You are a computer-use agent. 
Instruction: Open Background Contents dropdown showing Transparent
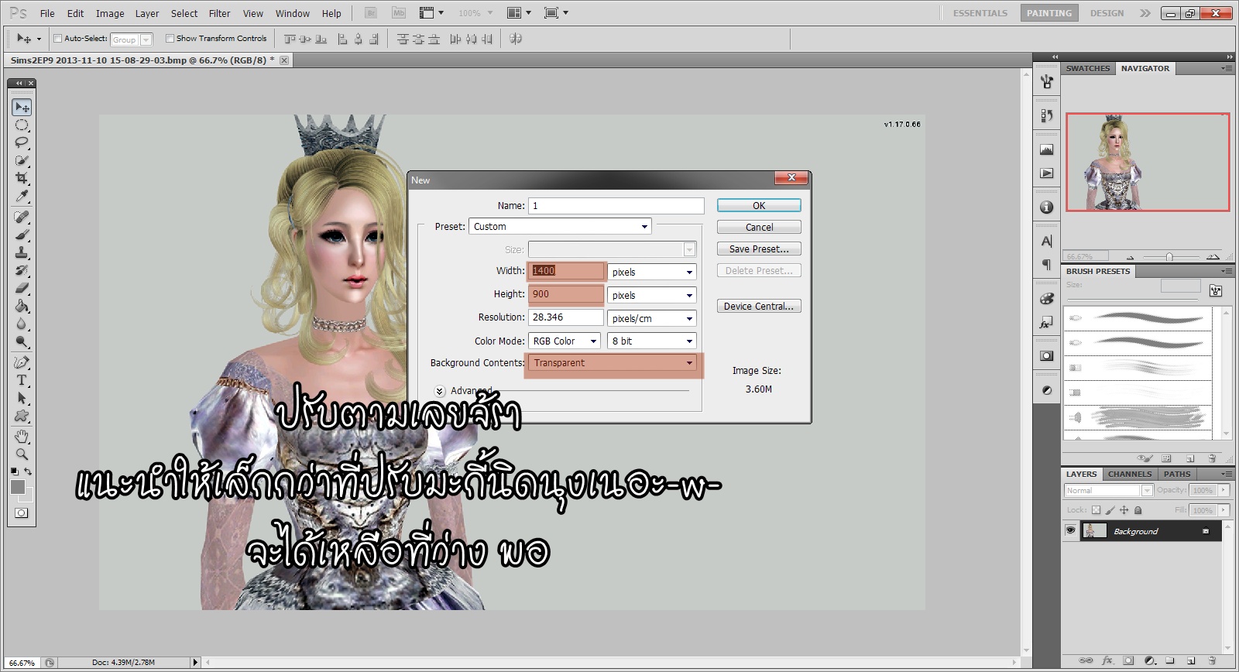click(x=613, y=363)
